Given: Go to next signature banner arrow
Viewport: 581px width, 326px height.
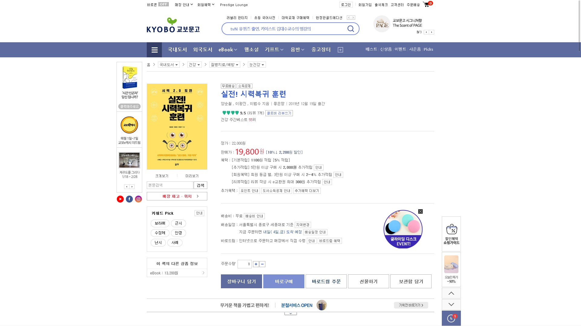Looking at the screenshot, I should pos(432,32).
